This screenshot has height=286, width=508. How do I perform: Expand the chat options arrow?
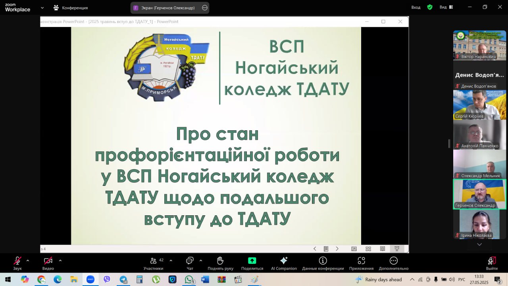[x=200, y=261]
